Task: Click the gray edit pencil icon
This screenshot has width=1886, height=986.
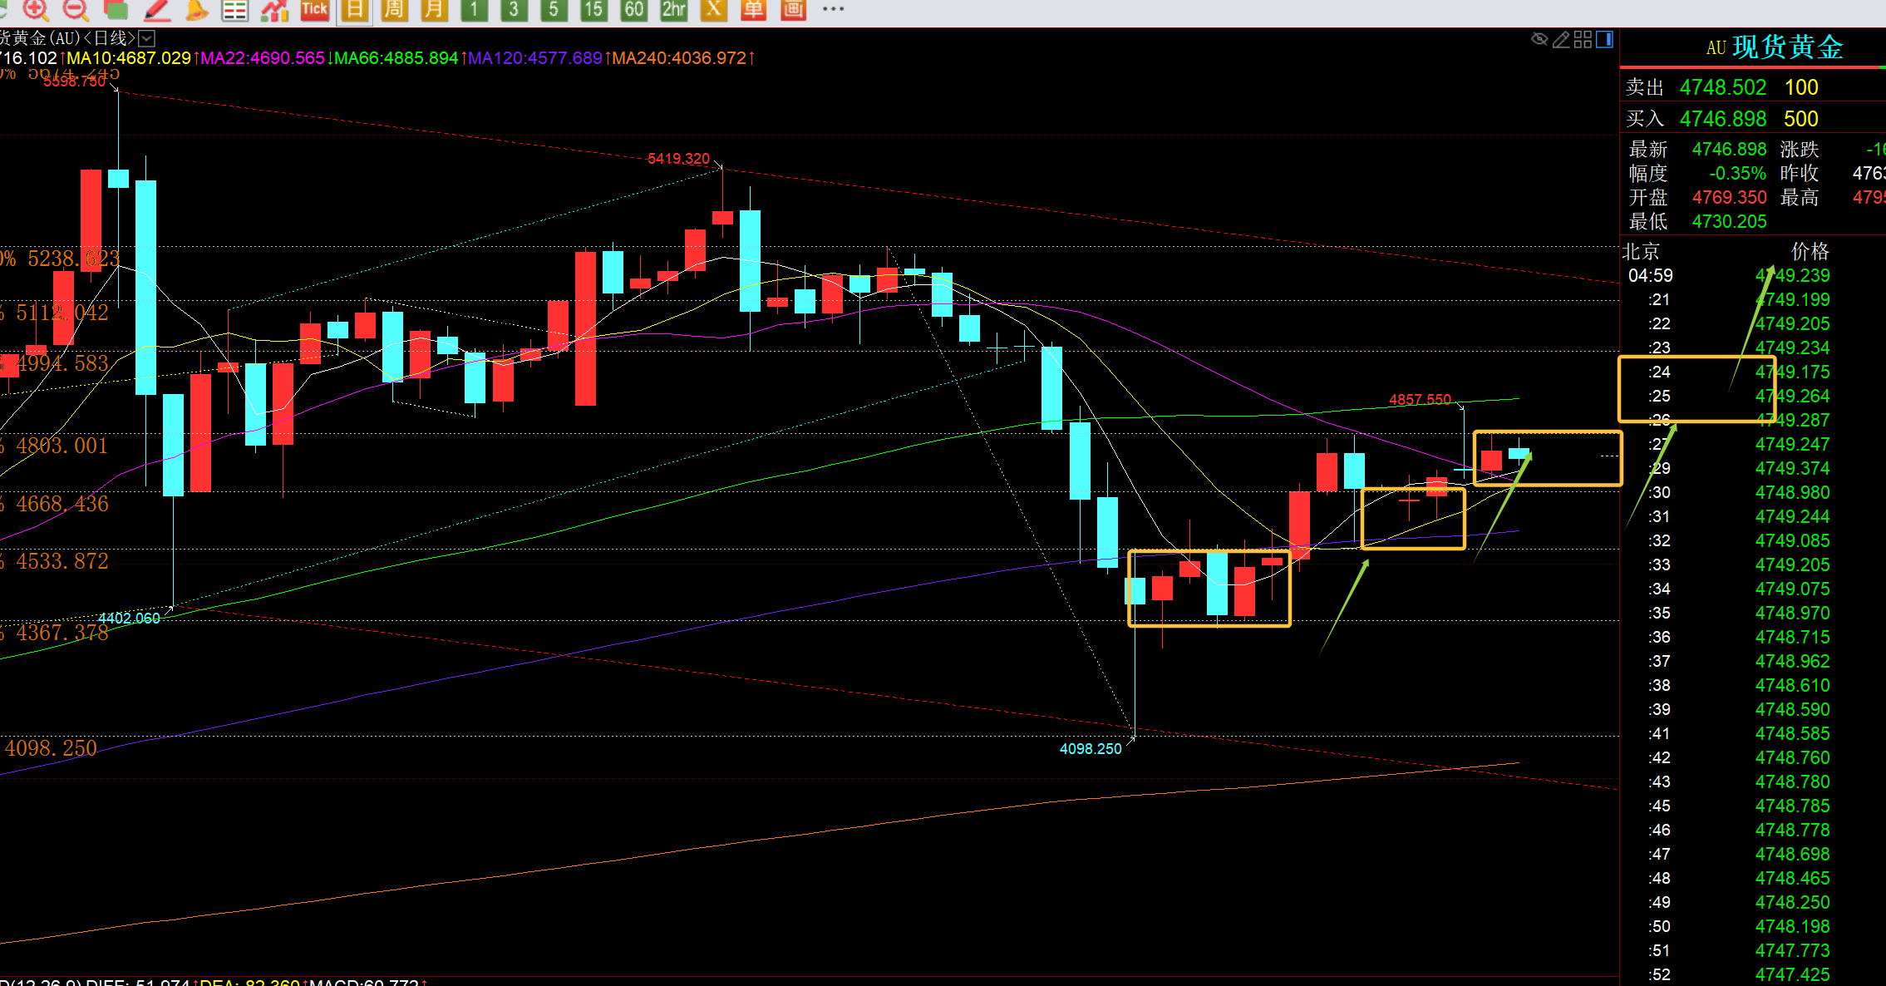Action: tap(1561, 39)
